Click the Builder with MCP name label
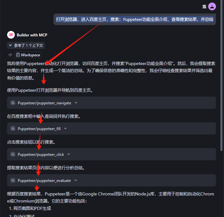Screen dimensions: 224x217 click(32, 35)
